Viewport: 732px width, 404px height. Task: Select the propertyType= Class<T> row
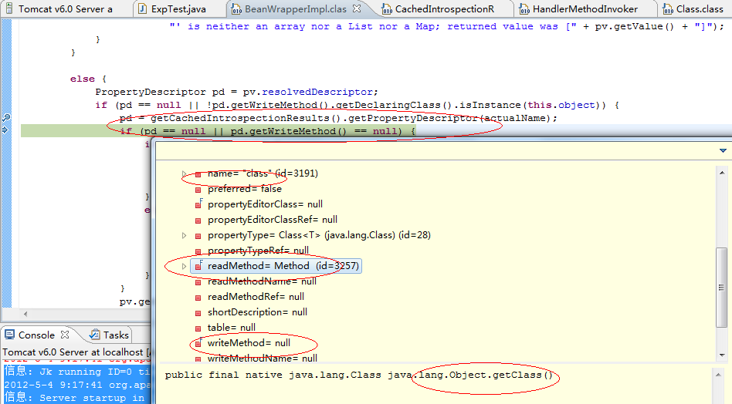pyautogui.click(x=319, y=235)
